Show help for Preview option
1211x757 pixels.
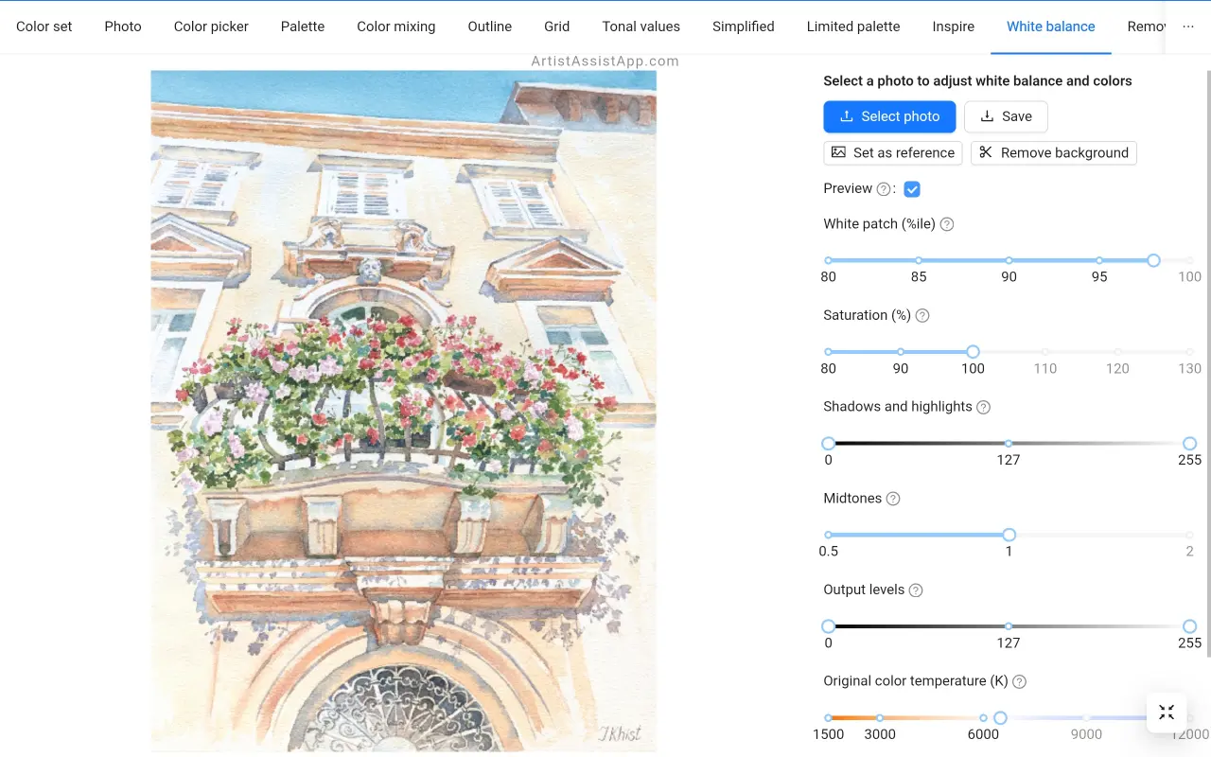[884, 189]
